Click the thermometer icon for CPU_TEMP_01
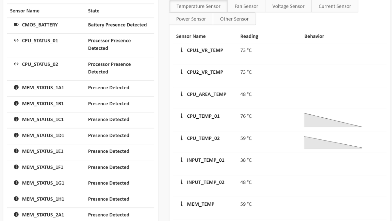Image resolution: width=392 pixels, height=221 pixels. [x=181, y=116]
